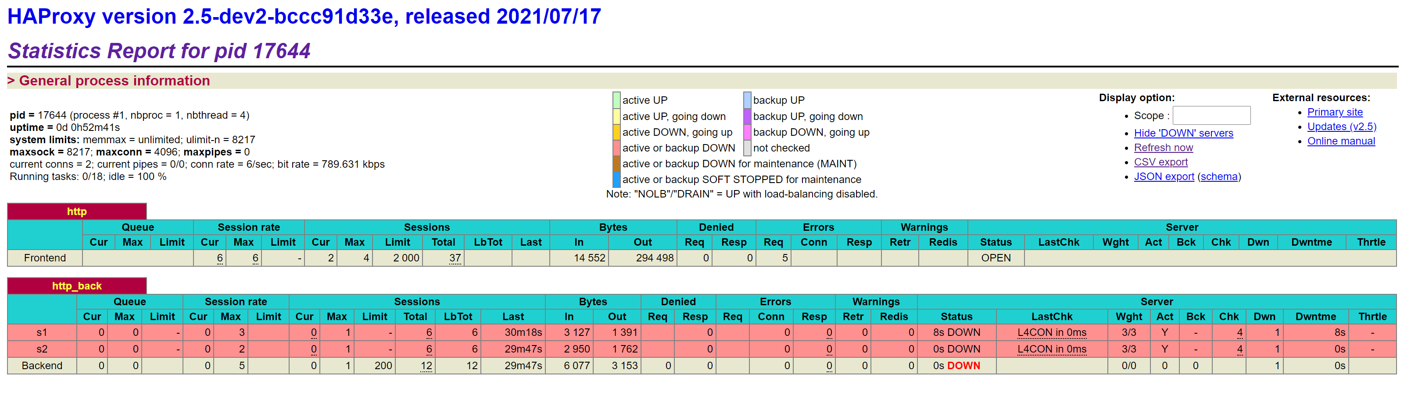1404x395 pixels.
Task: Click Running tasks idle 100 % line
Action: [88, 176]
